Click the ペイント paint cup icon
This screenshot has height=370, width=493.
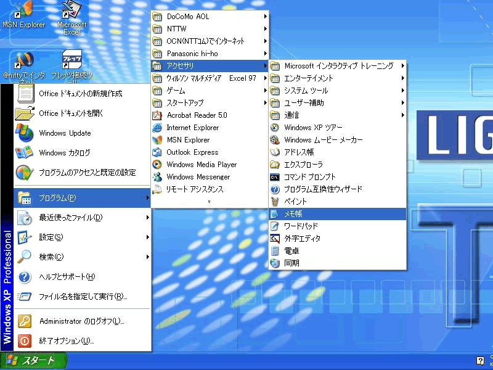tap(275, 202)
